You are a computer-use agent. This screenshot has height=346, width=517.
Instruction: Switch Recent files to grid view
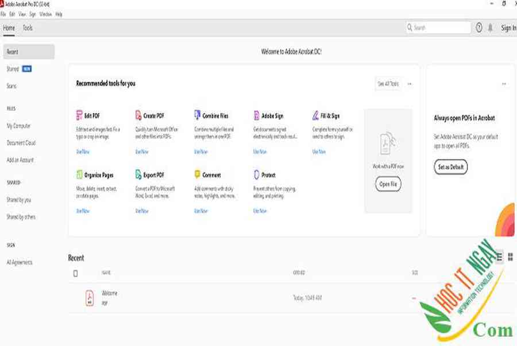510,257
